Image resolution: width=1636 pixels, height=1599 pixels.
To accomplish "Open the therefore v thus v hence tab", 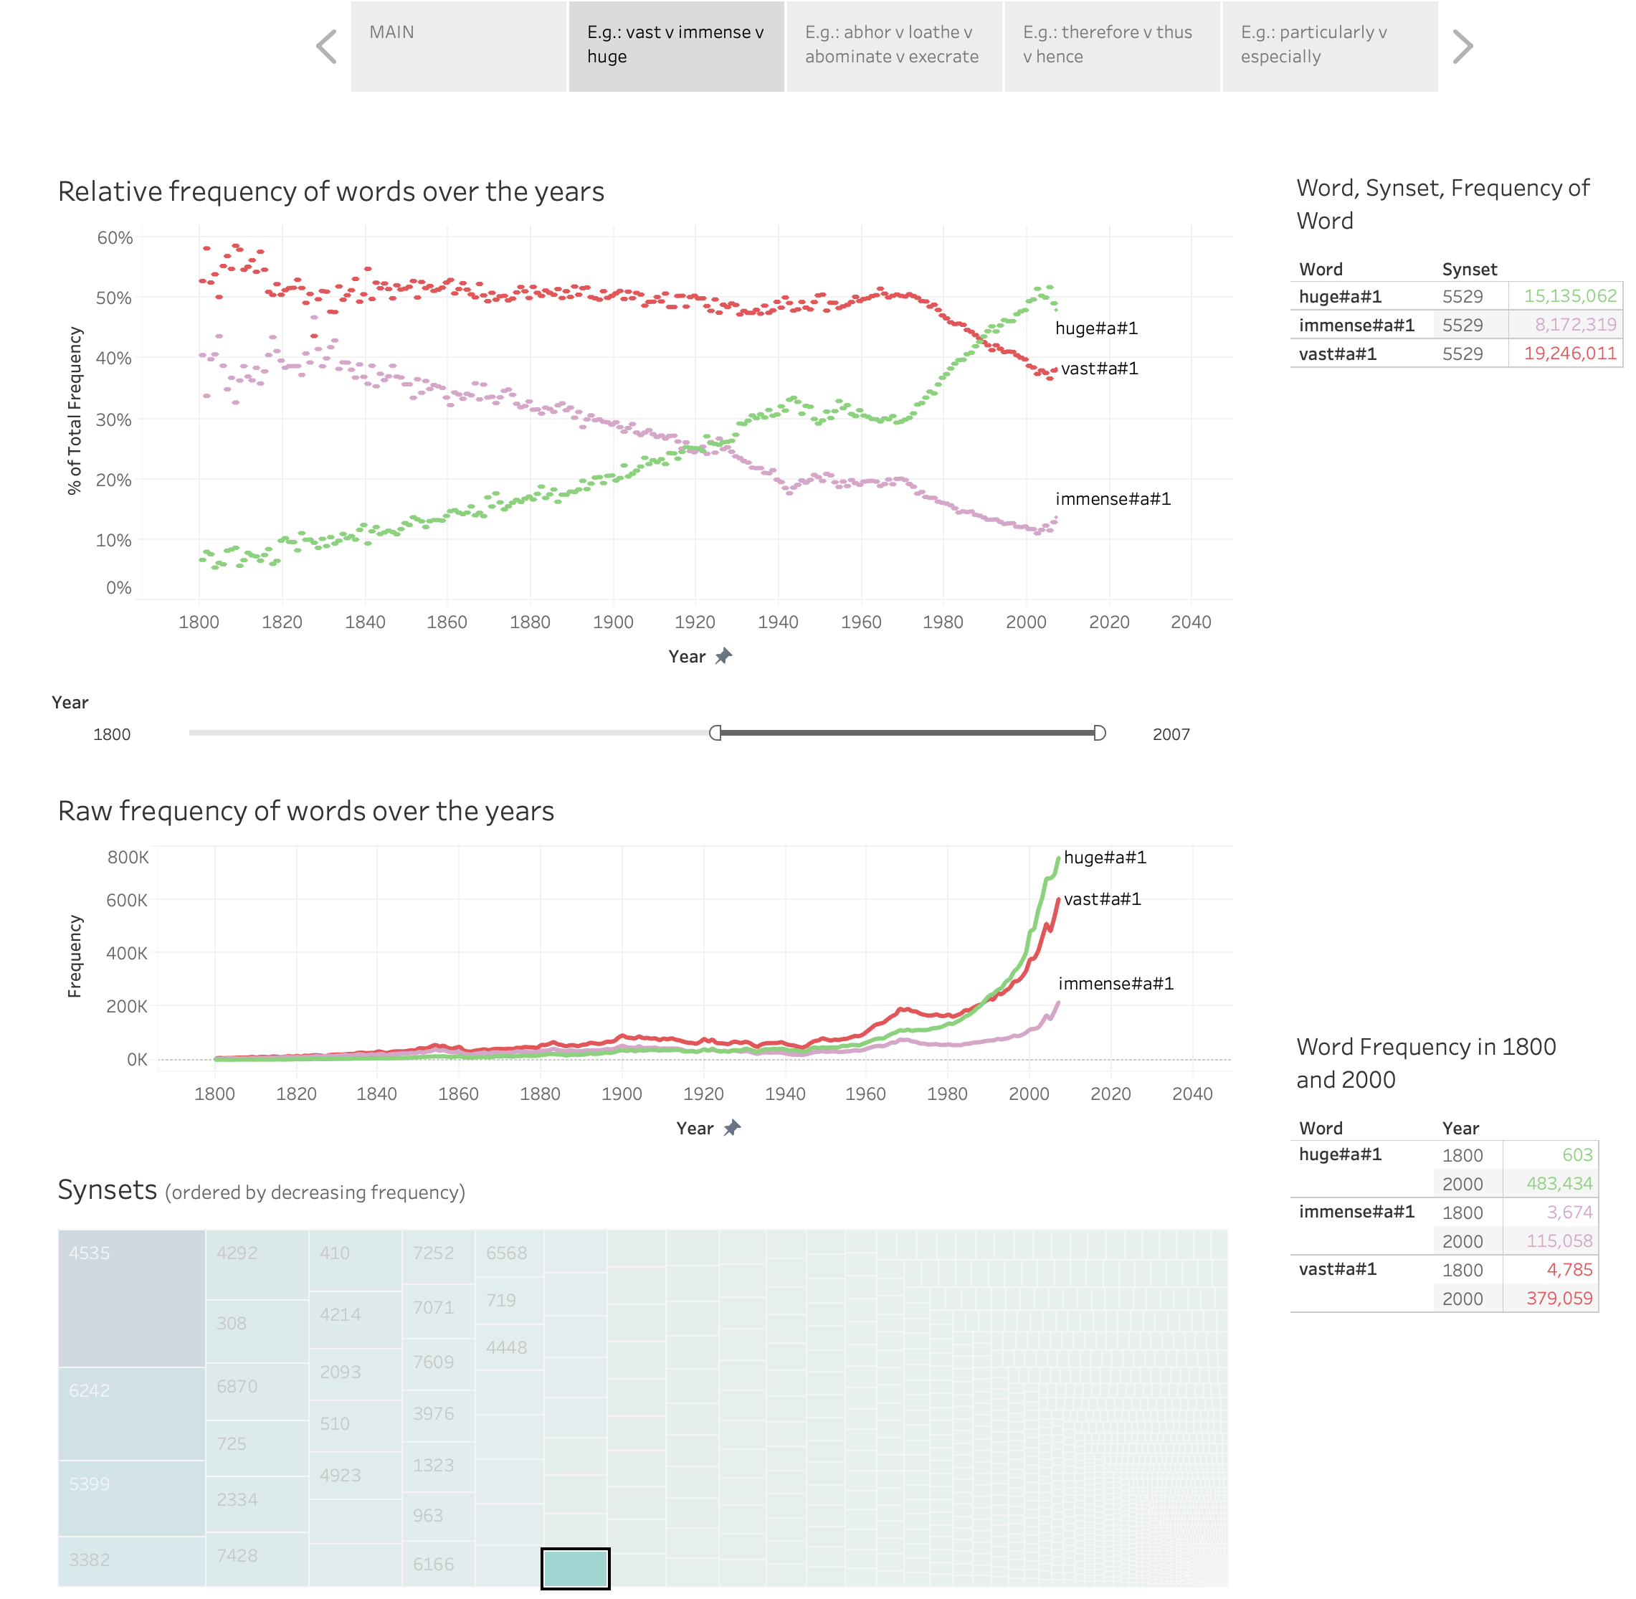I will click(x=1112, y=46).
